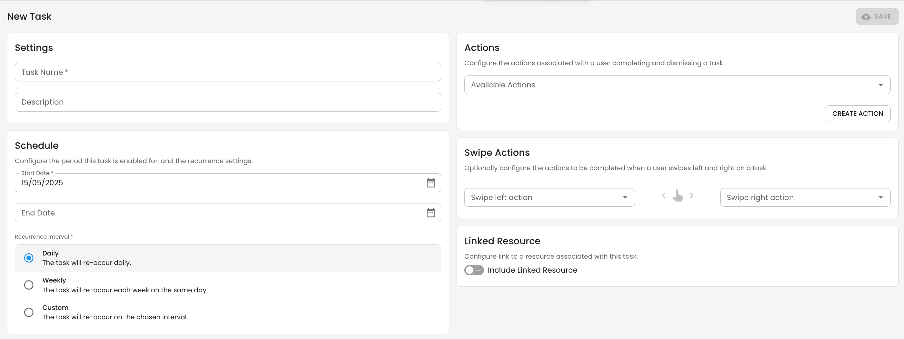Click into the Description field
This screenshot has height=339, width=904.
click(x=228, y=102)
